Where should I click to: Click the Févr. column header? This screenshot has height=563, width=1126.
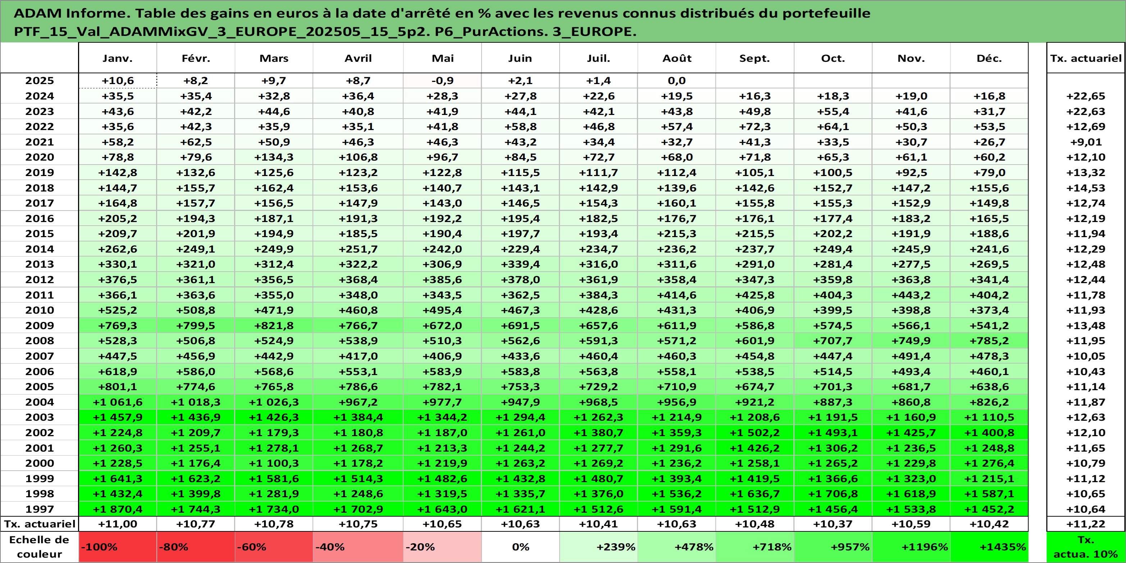pyautogui.click(x=196, y=58)
